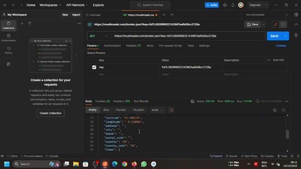Switch to the request Headers (7) tab
The width and height of the screenshot is (301, 169).
(134, 46)
